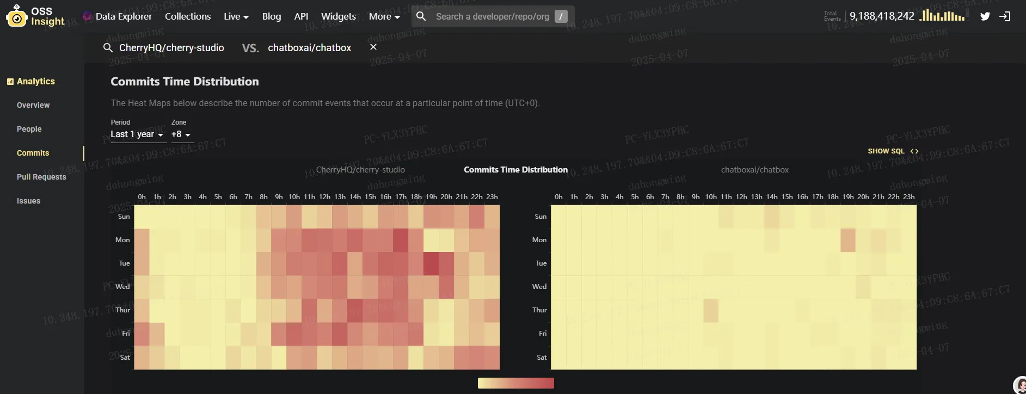This screenshot has height=394, width=1026.
Task: Edit the chatboxai/chatbox comparison field
Action: [x=309, y=48]
